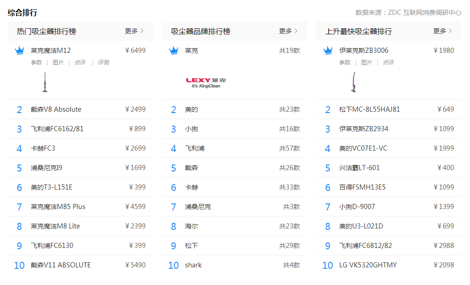This screenshot has height=285, width=470.
Task: Open the 飞利浦FC6130 product link
Action: pyautogui.click(x=52, y=246)
